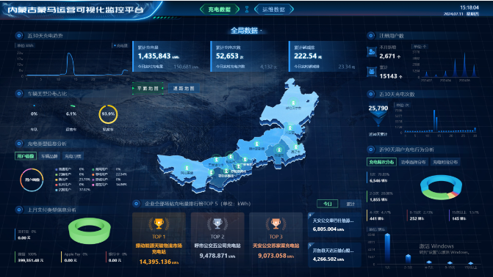
Task: Click the icon between 充电数据 and 运维数据
Action: click(247, 10)
